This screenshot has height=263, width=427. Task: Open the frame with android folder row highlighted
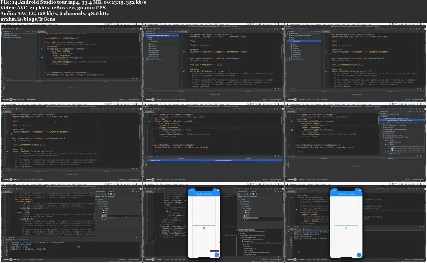pos(213,62)
